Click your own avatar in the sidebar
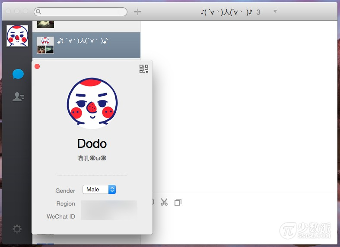The height and width of the screenshot is (247, 340). (17, 36)
